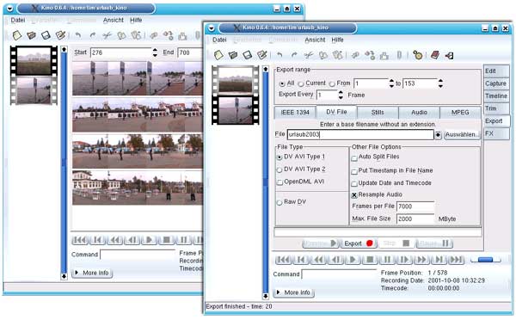
Task: Enable Auto Split Files checkbox
Action: click(354, 158)
